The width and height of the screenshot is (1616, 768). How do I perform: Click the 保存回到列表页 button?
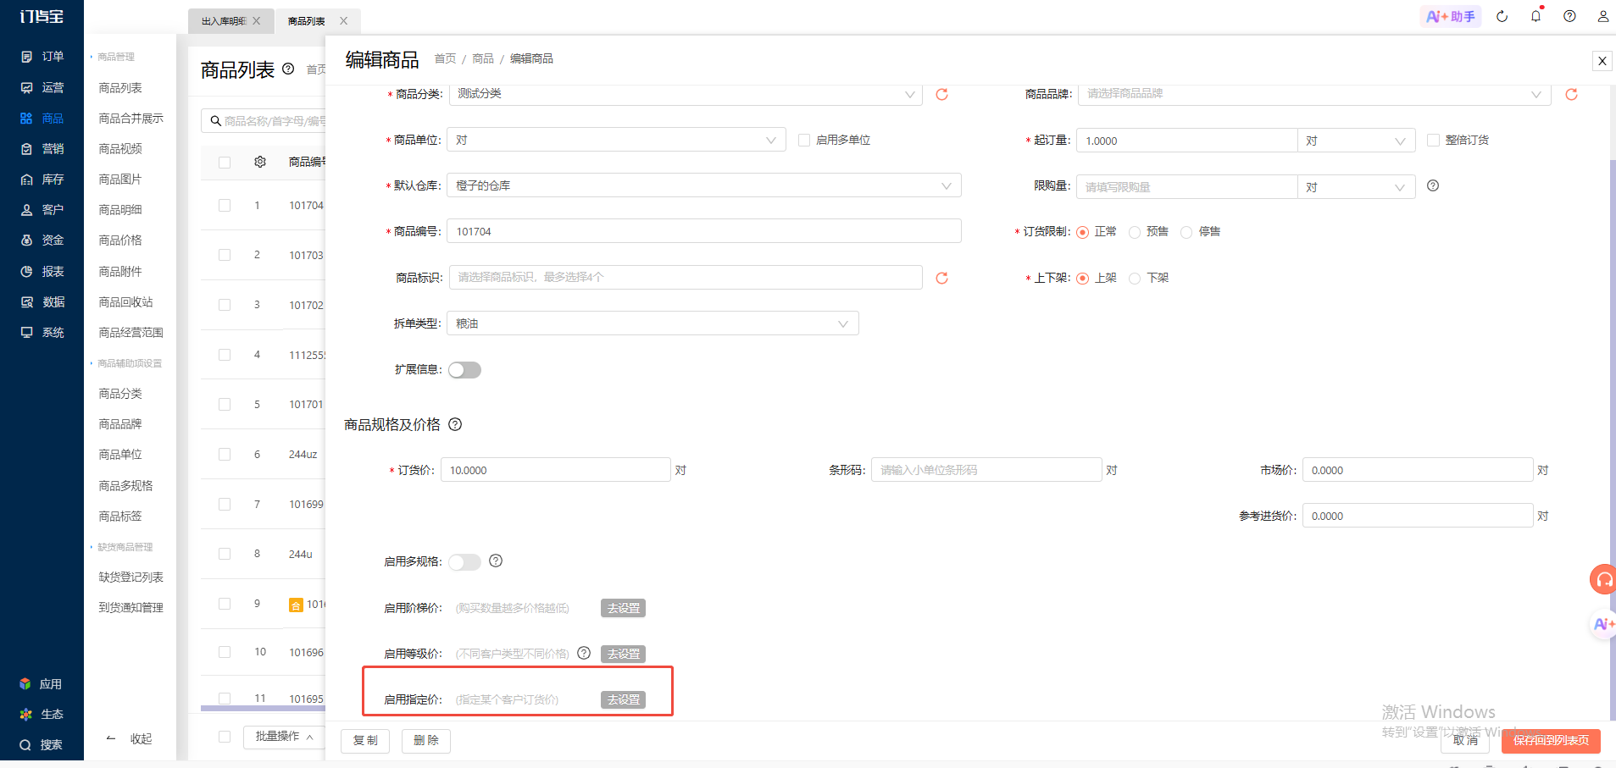[1551, 741]
